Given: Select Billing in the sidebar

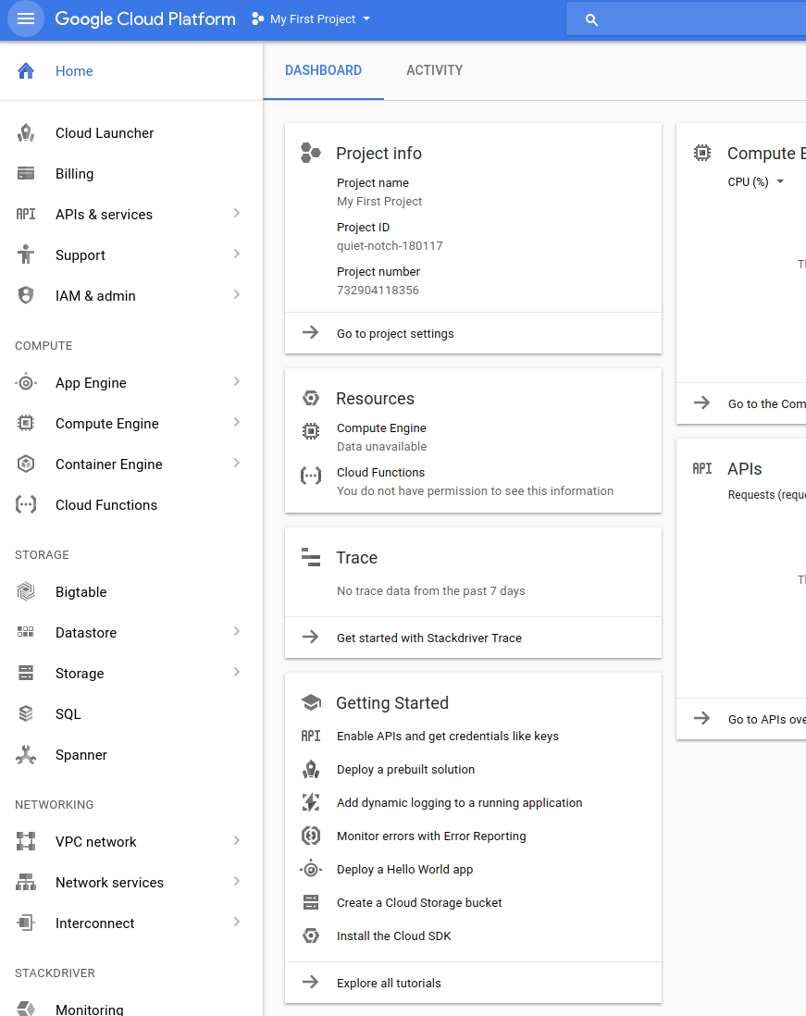Looking at the screenshot, I should point(131,174).
